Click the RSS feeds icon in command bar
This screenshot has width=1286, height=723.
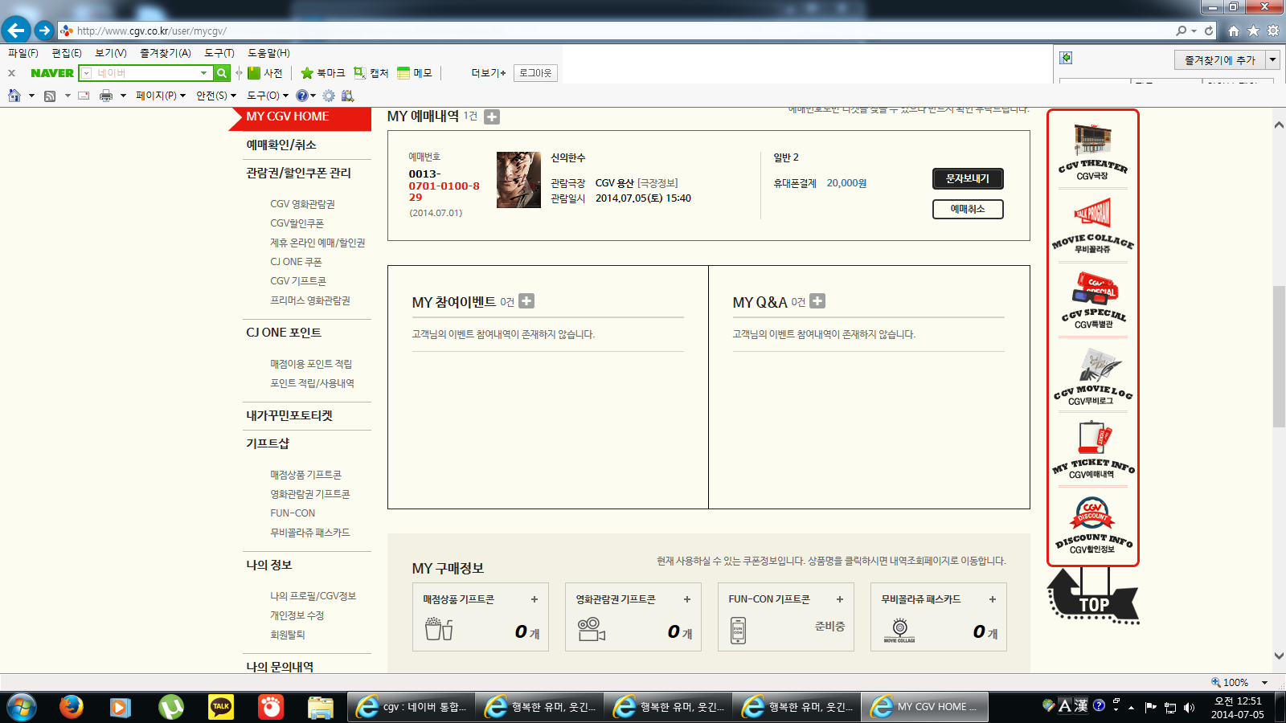[50, 96]
